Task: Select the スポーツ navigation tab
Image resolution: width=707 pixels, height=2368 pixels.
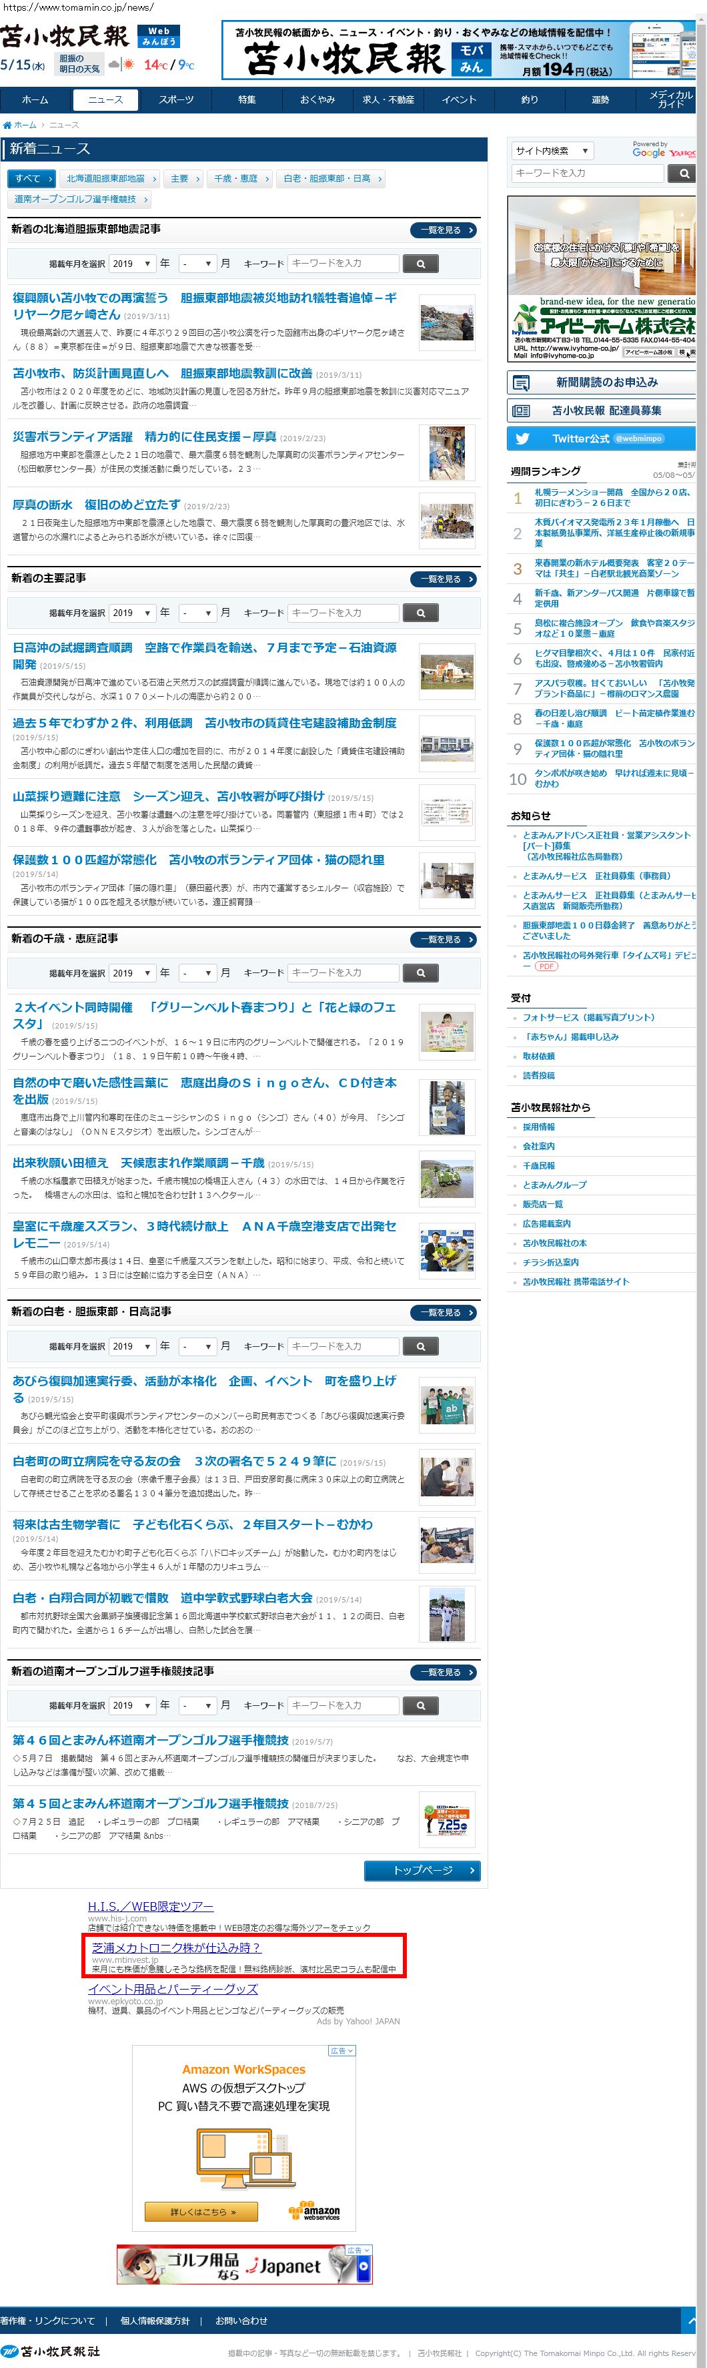Action: [176, 100]
